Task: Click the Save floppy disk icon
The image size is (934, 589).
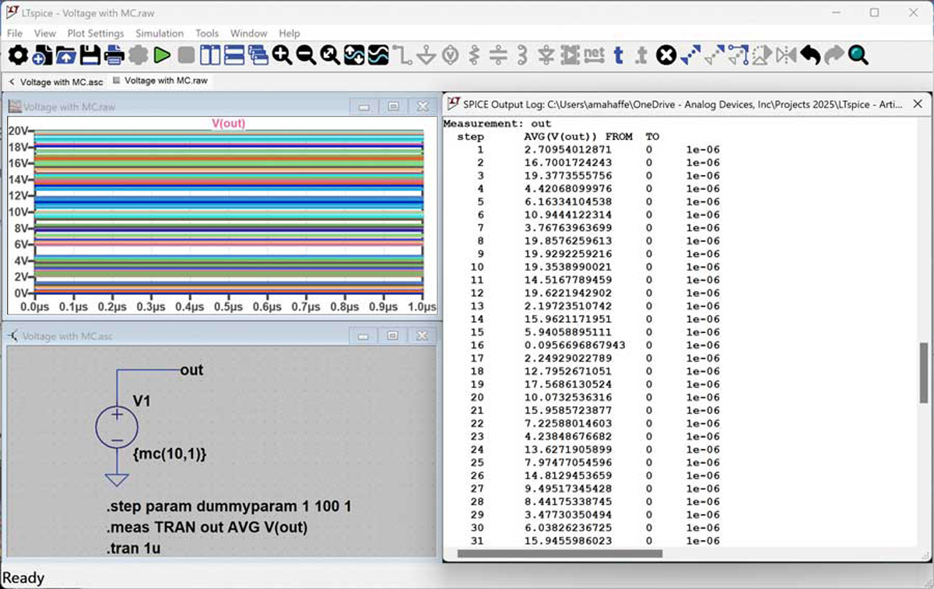Action: point(90,55)
